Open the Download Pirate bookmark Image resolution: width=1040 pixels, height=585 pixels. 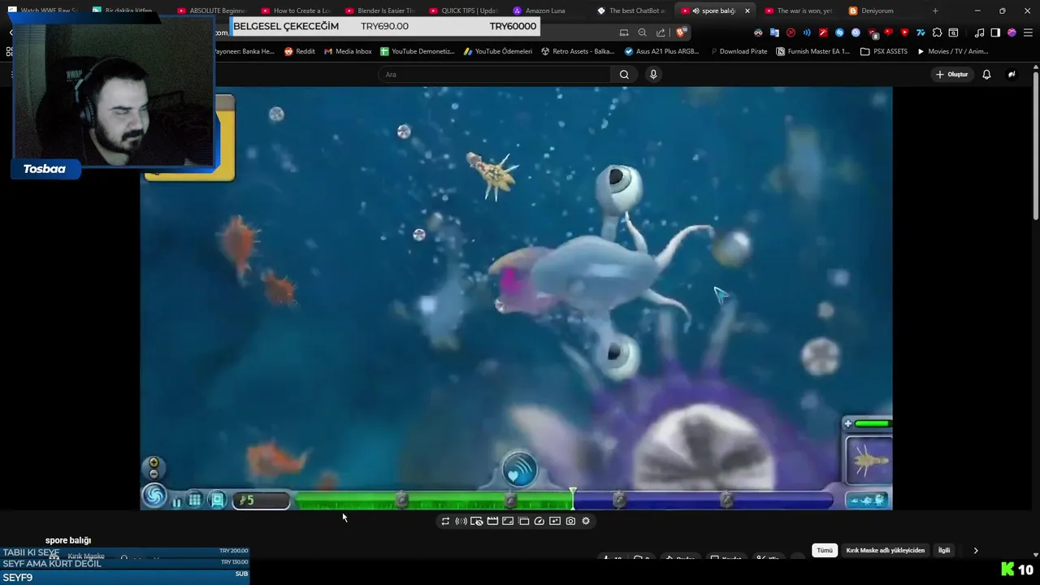click(738, 51)
